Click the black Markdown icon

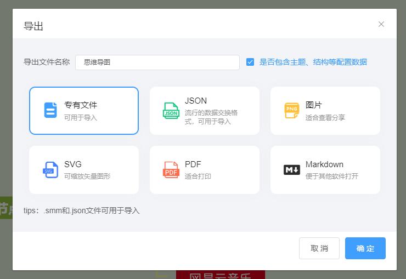(292, 170)
